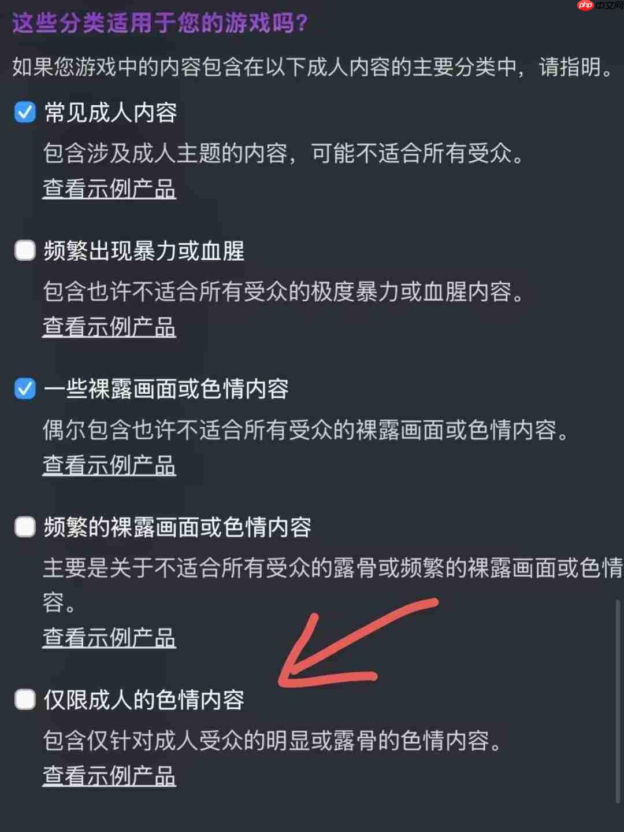
Task: Follow 查看示例产品 link under 频繁的裸露画面或色情内容
Action: (x=109, y=638)
